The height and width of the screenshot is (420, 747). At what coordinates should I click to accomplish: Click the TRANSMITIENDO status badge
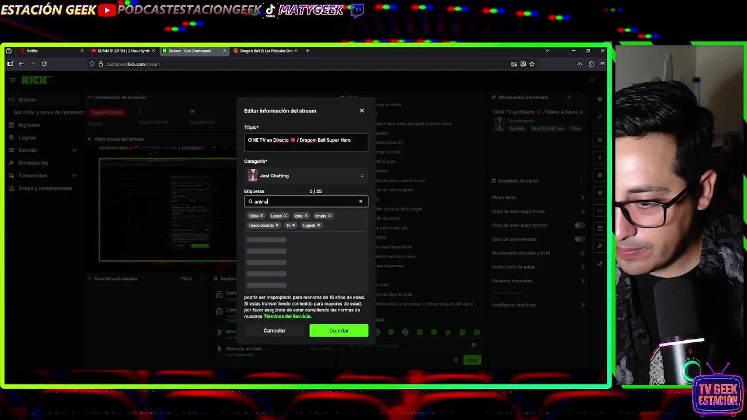point(107,112)
